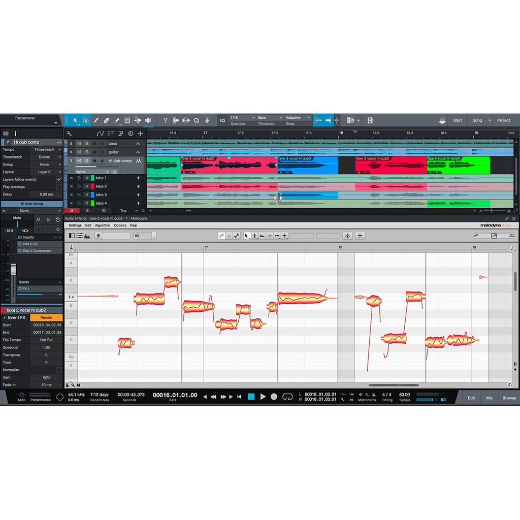Click the stop button in transport
The height and width of the screenshot is (520, 520).
pos(251,397)
